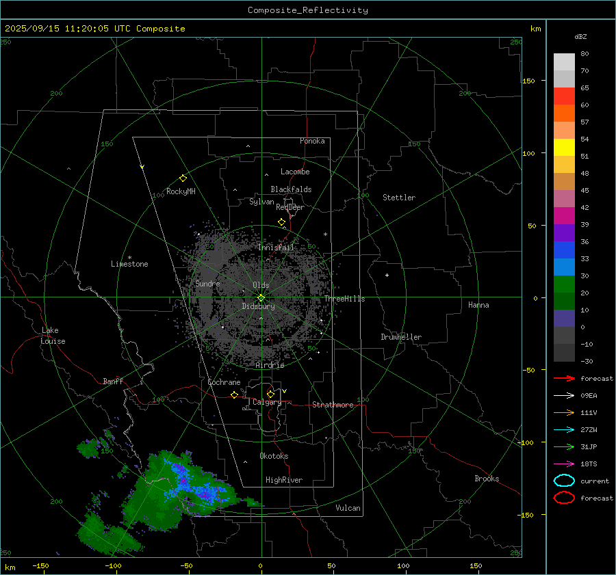Screen dimensions: 616x575
Task: Click the Ponoka label on the map
Action: [x=312, y=141]
